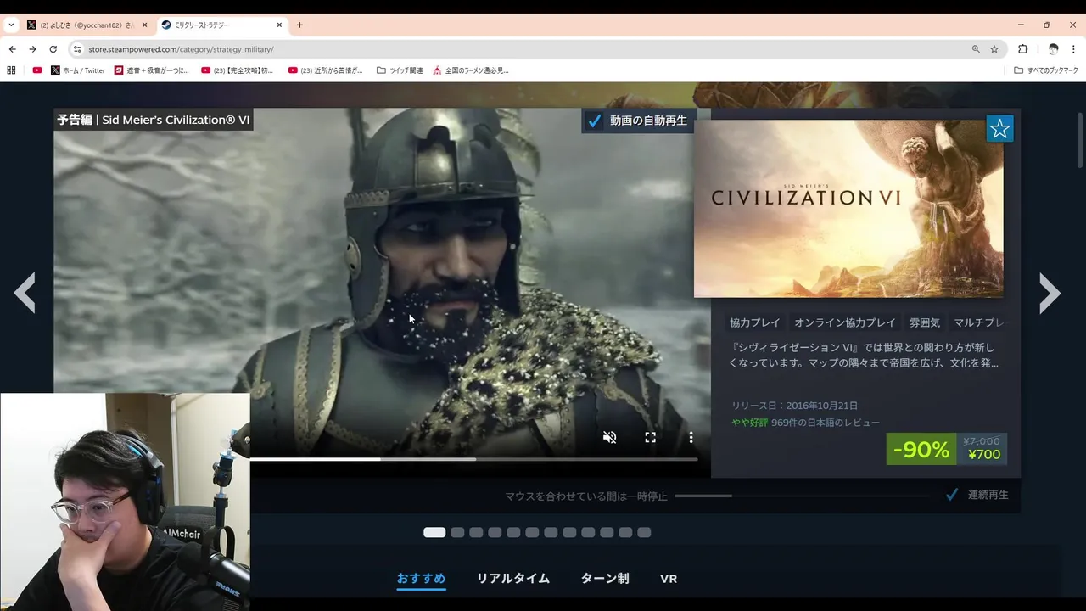1086x611 pixels.
Task: Open the browser extensions puzzle icon
Action: (x=1022, y=49)
